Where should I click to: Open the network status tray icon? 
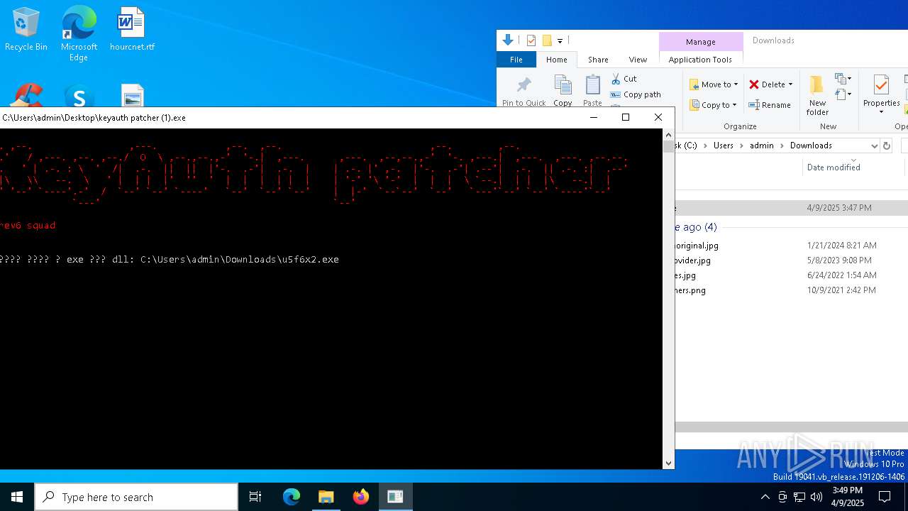coord(799,497)
